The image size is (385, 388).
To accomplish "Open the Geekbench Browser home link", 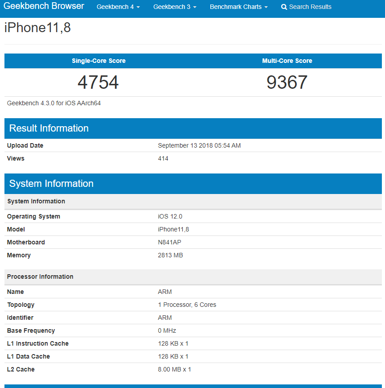I will (44, 6).
